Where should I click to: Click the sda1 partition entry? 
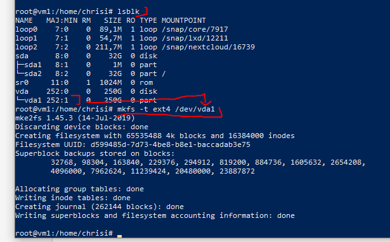pyautogui.click(x=33, y=65)
